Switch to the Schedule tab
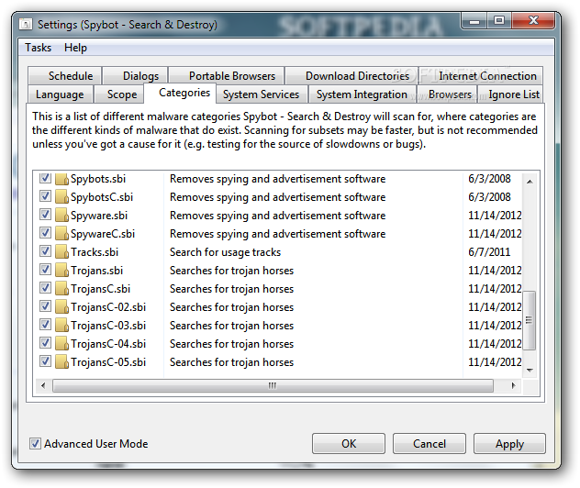 [65, 76]
